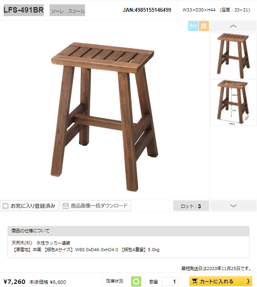Click the image download icon

pyautogui.click(x=66, y=206)
